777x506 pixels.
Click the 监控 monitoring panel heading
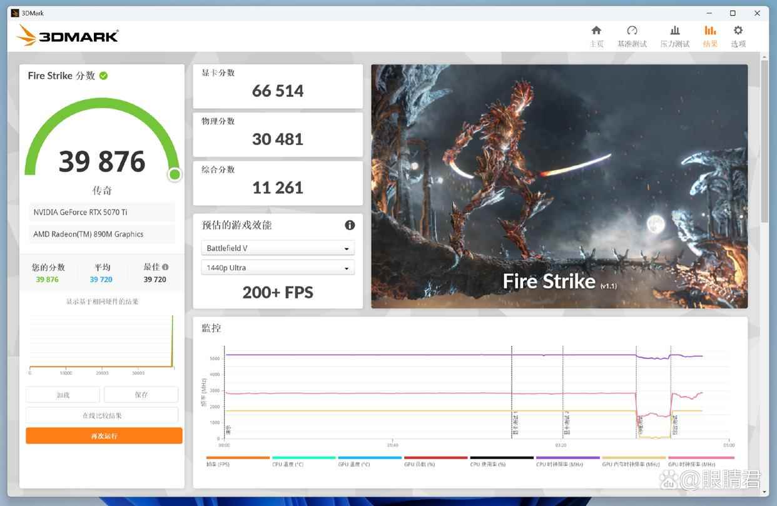pos(211,328)
